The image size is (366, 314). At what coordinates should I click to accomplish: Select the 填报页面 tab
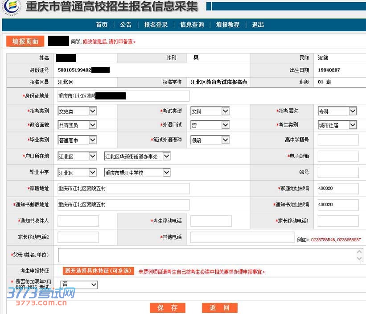point(25,41)
